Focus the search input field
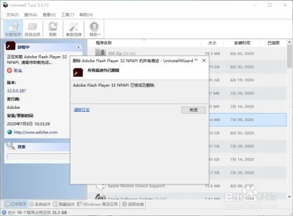The image size is (293, 216). [x=38, y=157]
